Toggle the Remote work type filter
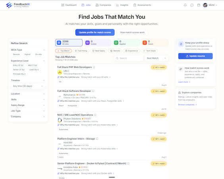The height and width of the screenshot is (179, 224). coord(16,54)
